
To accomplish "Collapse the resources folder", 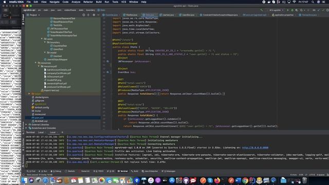I will pos(35,63).
